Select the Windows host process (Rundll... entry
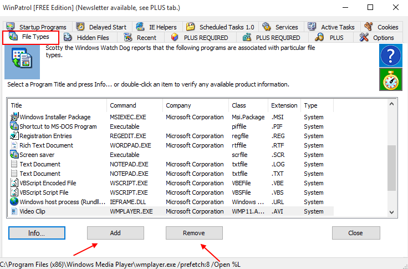The width and height of the screenshot is (408, 269). (172, 201)
